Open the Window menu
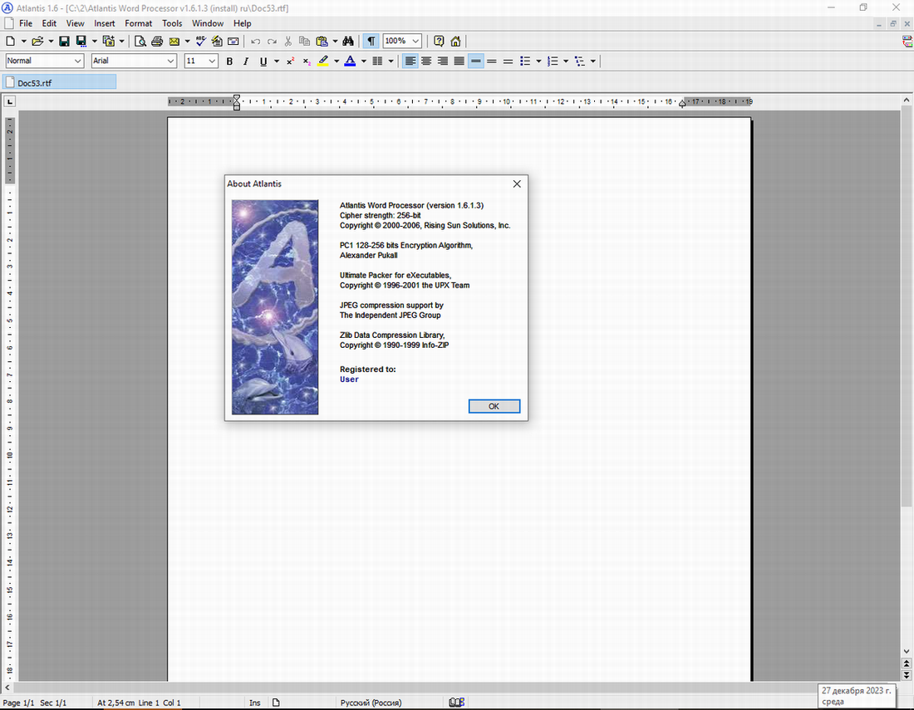 click(x=208, y=24)
